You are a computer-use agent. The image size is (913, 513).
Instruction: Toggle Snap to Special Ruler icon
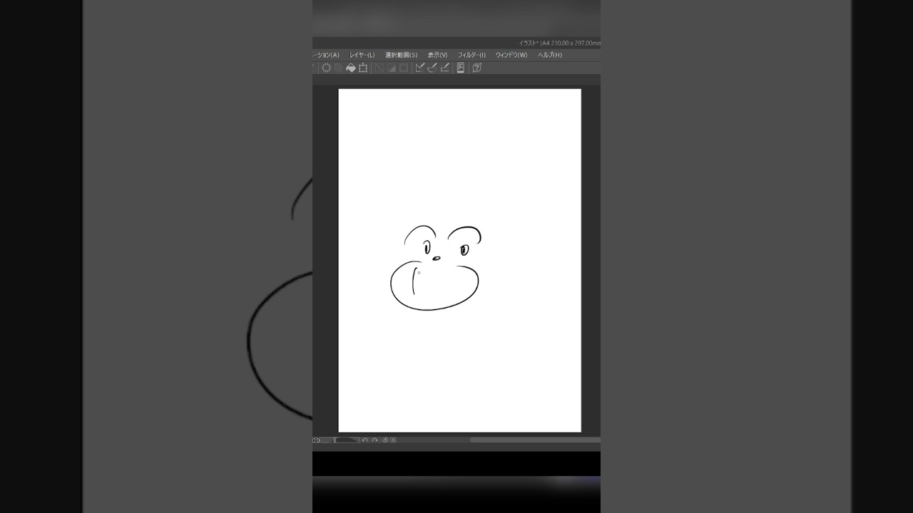432,68
